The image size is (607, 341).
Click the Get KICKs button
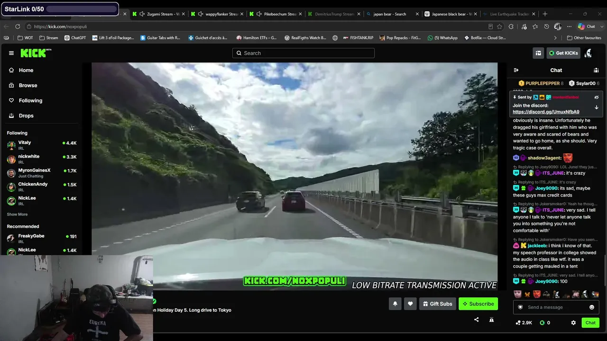click(563, 53)
